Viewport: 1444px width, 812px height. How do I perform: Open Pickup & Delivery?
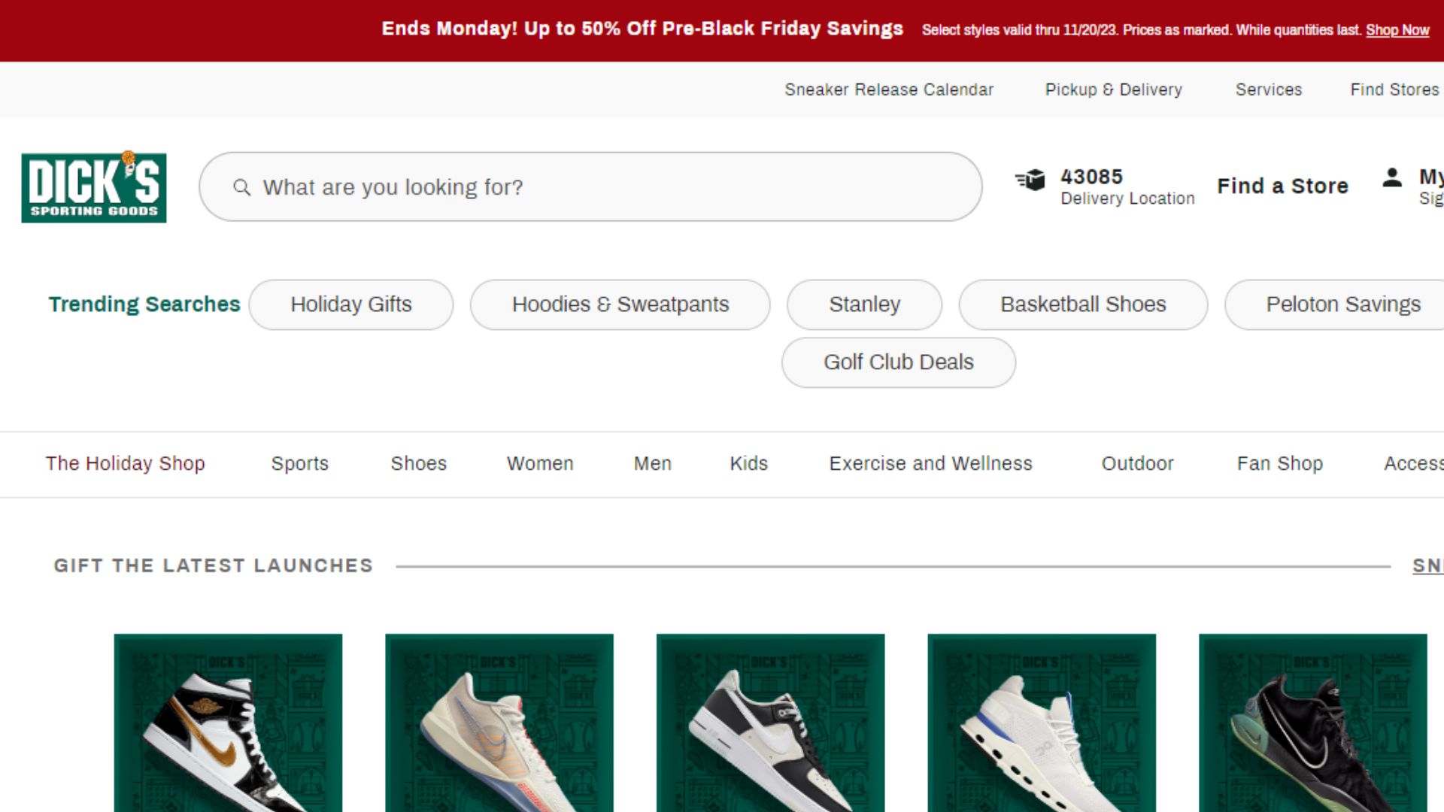[1114, 89]
